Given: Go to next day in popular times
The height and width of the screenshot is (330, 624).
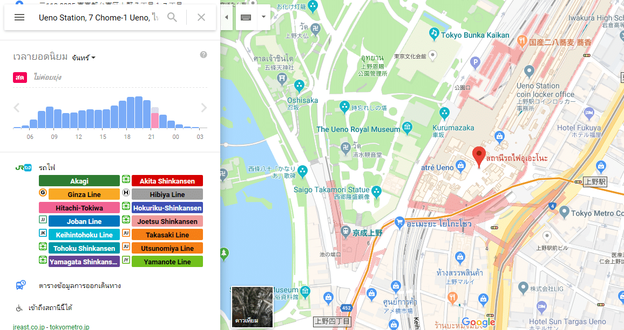Looking at the screenshot, I should [204, 108].
